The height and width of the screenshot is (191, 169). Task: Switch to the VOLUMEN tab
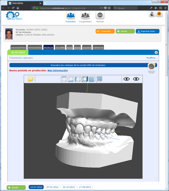tap(60, 48)
